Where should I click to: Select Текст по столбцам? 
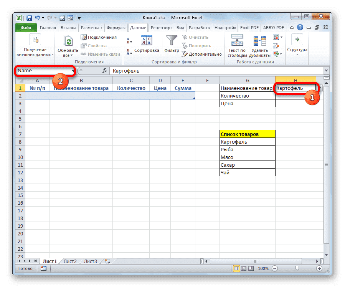(x=237, y=46)
